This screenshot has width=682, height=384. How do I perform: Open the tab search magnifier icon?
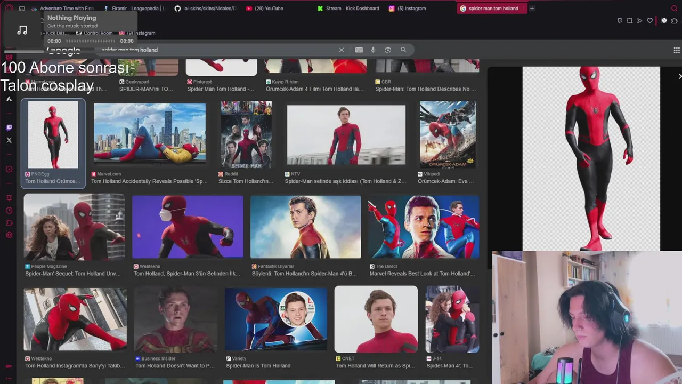click(x=674, y=9)
